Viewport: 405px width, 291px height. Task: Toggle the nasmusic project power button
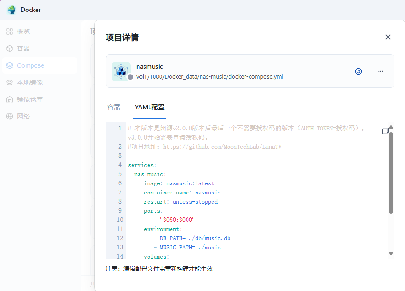pos(358,71)
